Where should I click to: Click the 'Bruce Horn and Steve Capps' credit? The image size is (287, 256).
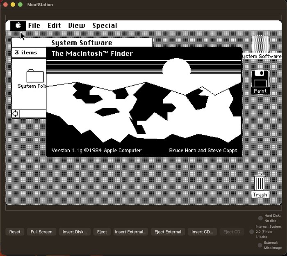coord(203,150)
